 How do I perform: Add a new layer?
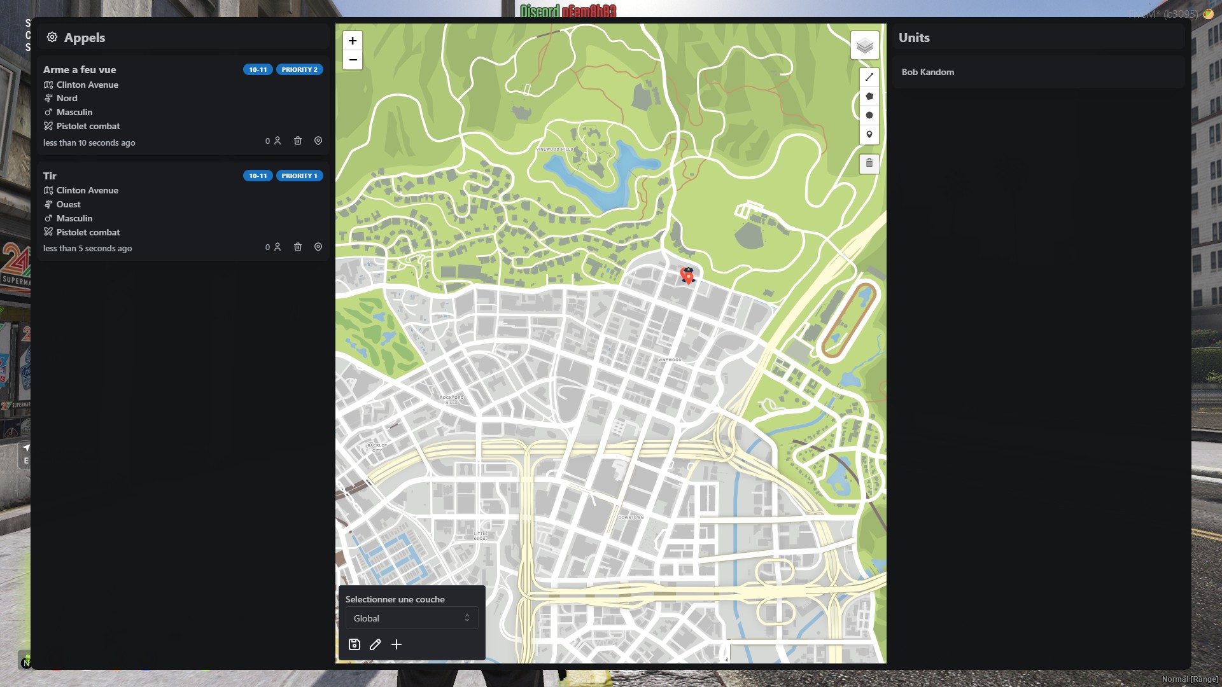pos(397,644)
